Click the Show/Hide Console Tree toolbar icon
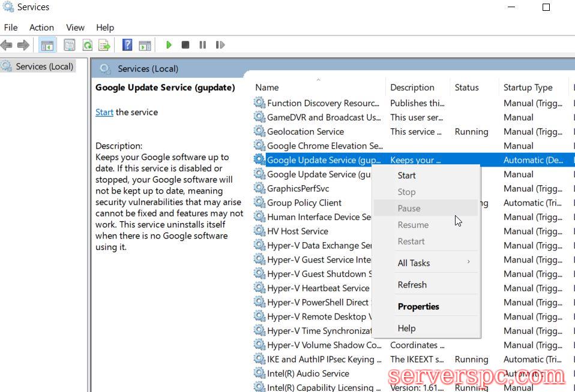 (46, 45)
